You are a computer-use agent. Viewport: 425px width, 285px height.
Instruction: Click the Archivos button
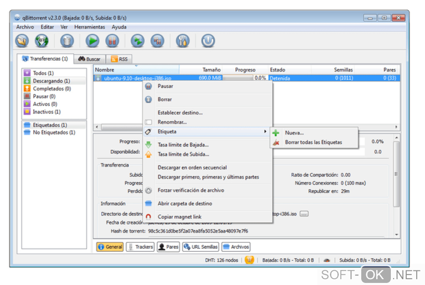(x=236, y=247)
